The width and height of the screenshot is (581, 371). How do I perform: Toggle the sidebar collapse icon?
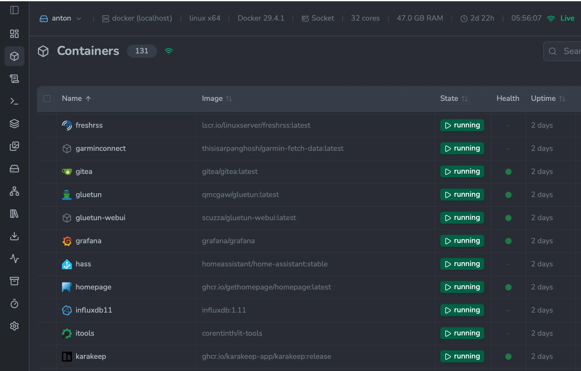click(x=14, y=10)
